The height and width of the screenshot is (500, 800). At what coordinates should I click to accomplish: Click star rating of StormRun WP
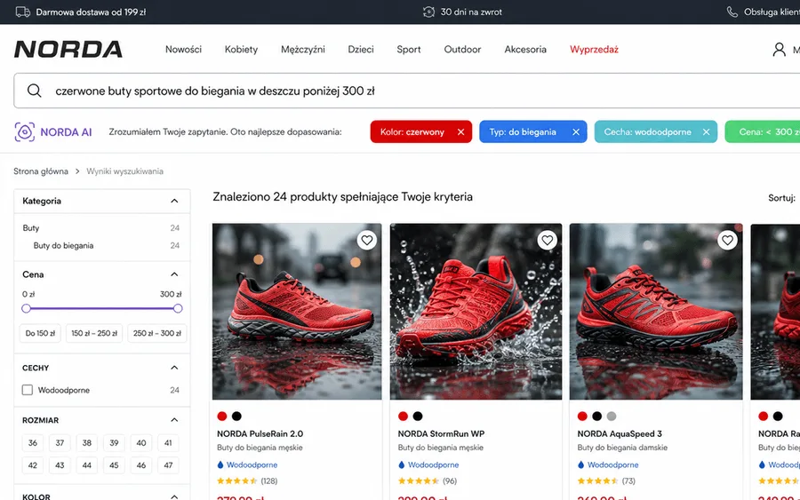419,480
